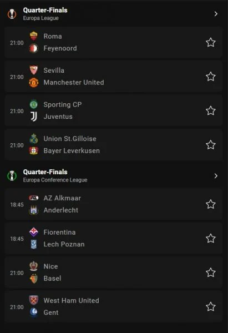
Task: Star the West Ham United vs Gent match
Action: pyautogui.click(x=211, y=306)
